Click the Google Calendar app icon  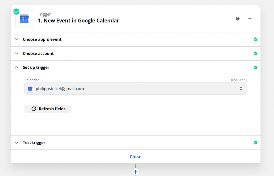pos(24,19)
